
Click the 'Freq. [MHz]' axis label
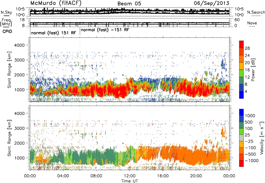6,22
